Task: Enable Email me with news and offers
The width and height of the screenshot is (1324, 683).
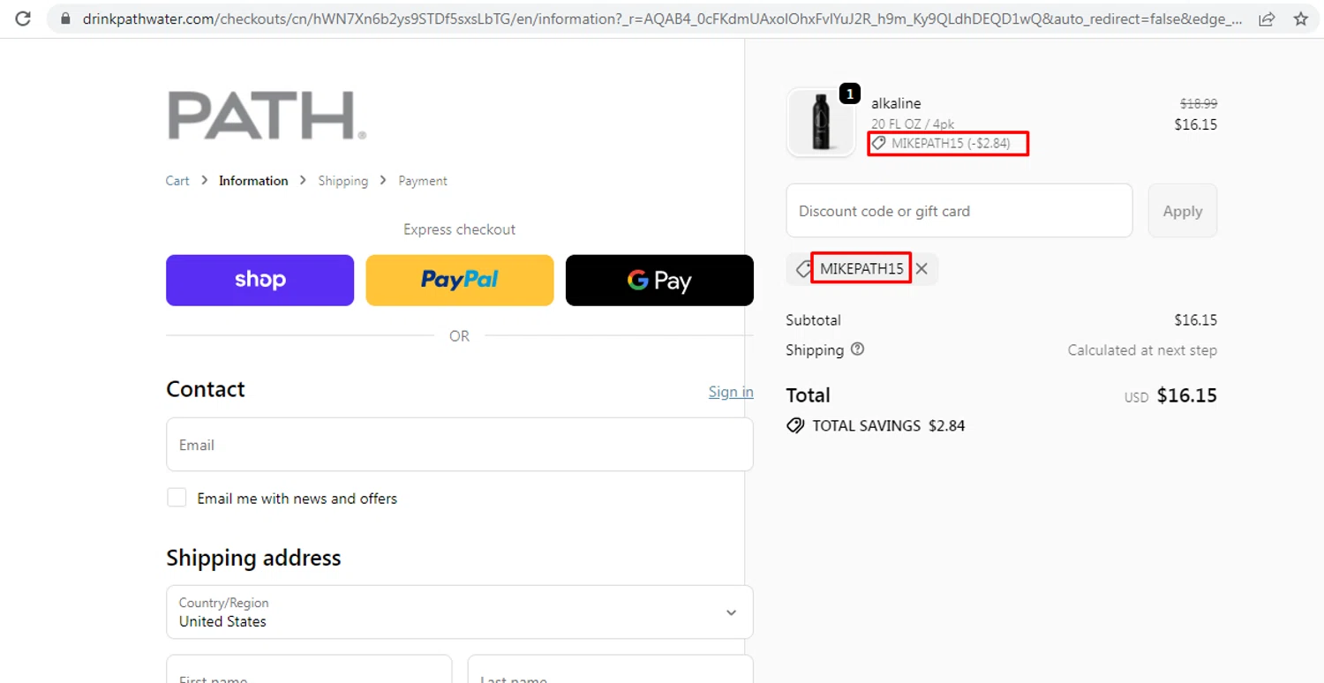Action: pyautogui.click(x=177, y=498)
